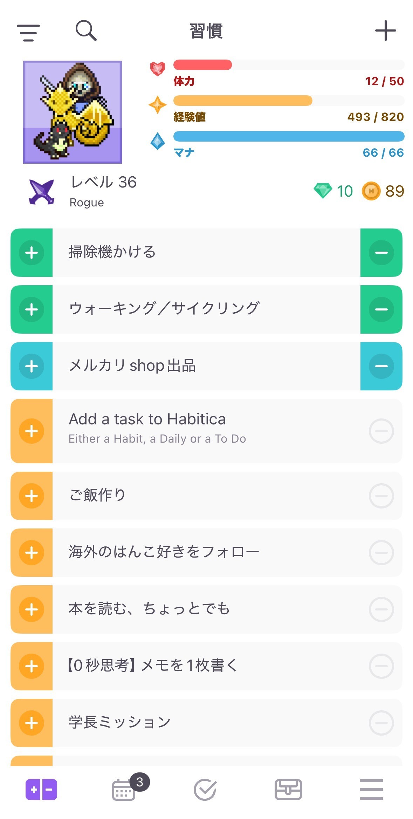Switch to Dailies calendar tab
Image resolution: width=413 pixels, height=819 pixels.
[x=124, y=790]
